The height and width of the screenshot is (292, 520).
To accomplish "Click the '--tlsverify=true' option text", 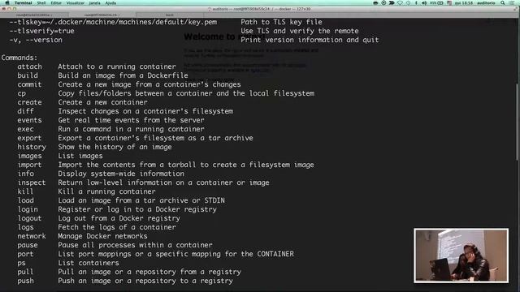I will 41,31.
